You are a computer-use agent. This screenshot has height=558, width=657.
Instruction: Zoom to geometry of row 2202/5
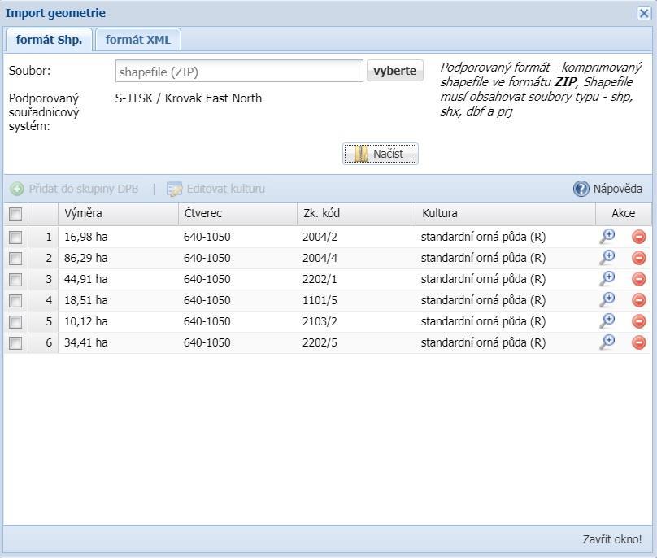click(x=607, y=342)
